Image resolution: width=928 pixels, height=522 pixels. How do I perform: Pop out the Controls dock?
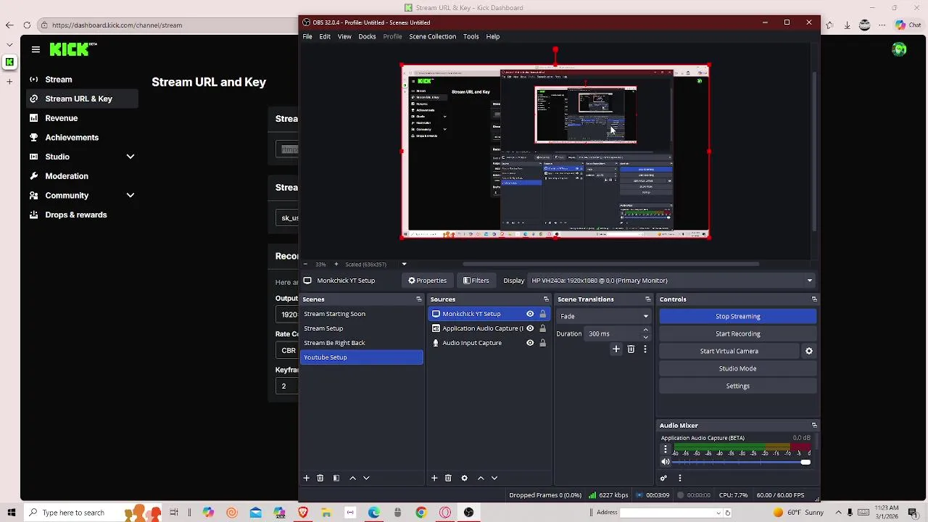point(814,299)
